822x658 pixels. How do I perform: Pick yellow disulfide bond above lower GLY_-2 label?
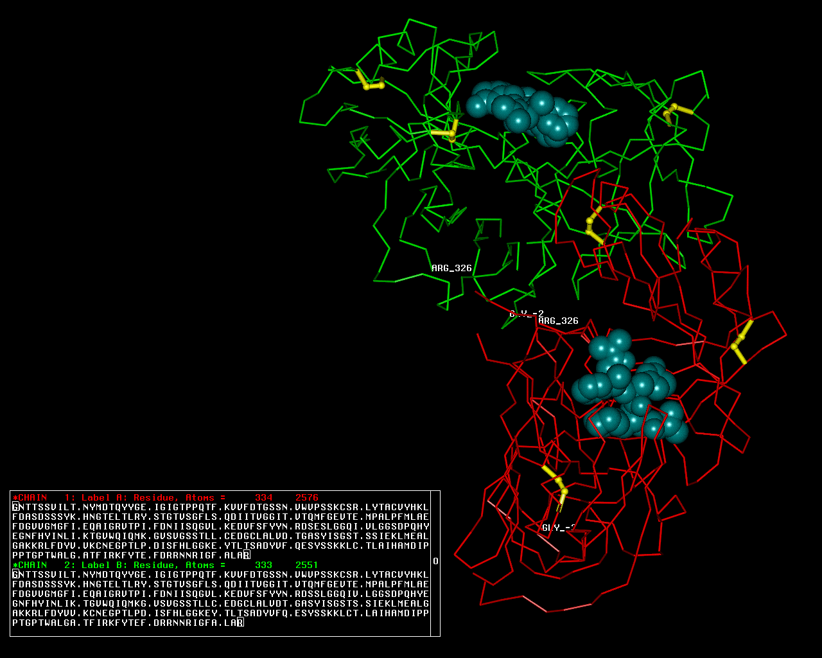point(556,483)
